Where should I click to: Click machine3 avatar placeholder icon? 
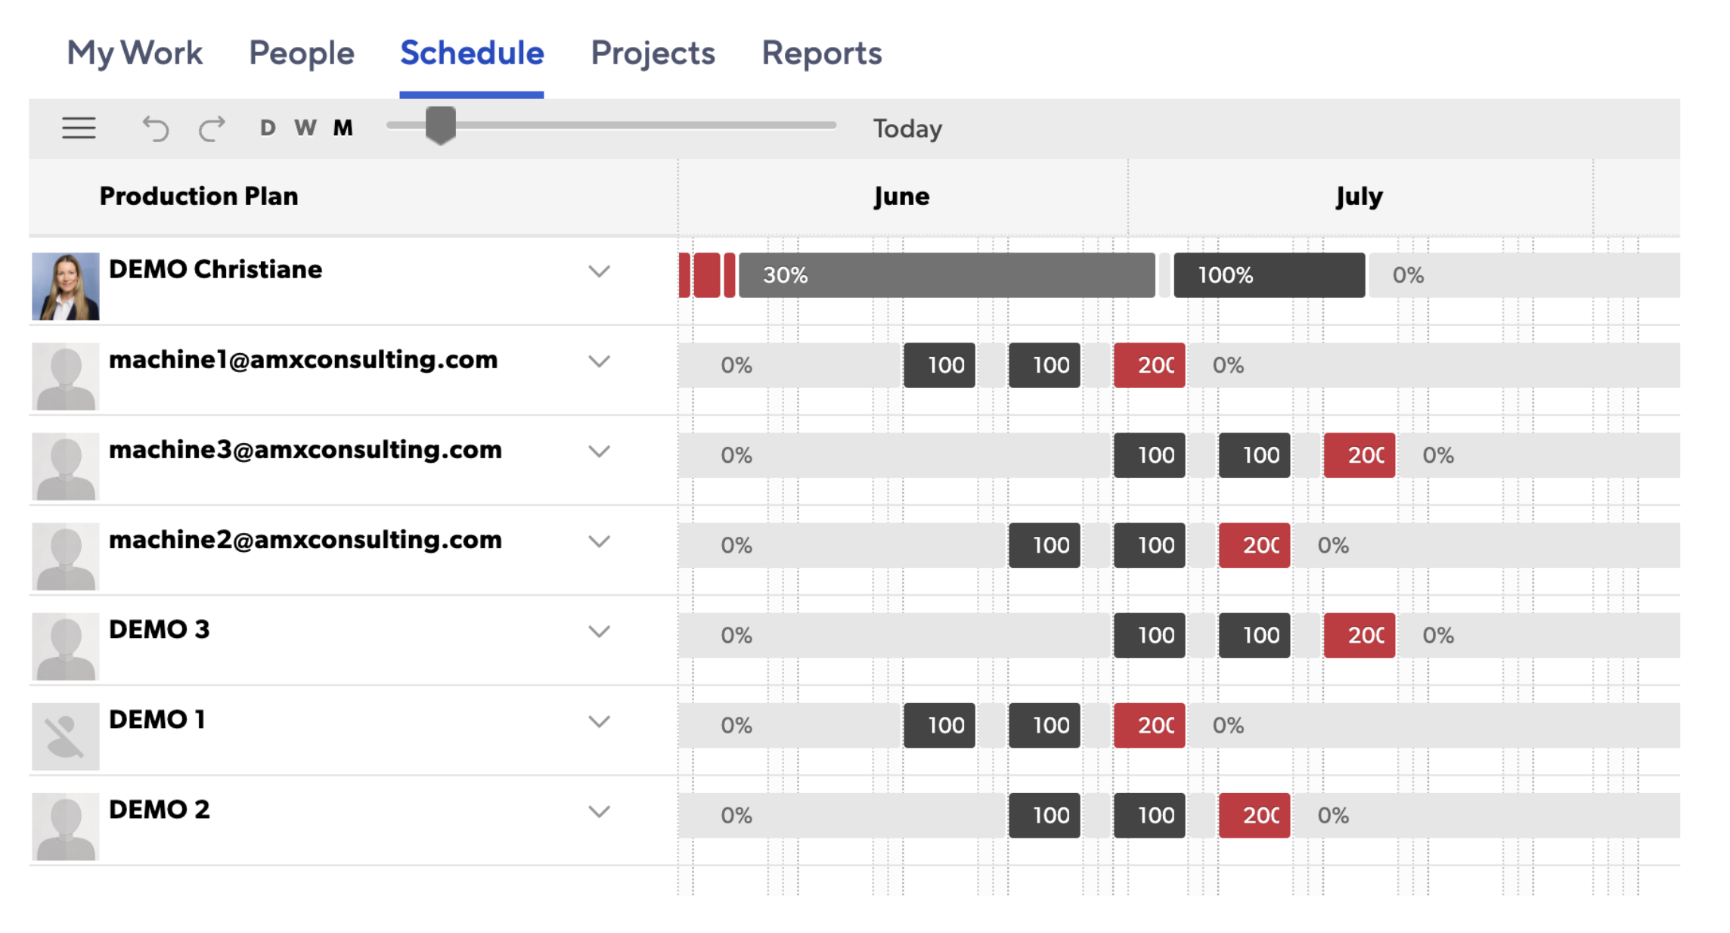click(66, 466)
